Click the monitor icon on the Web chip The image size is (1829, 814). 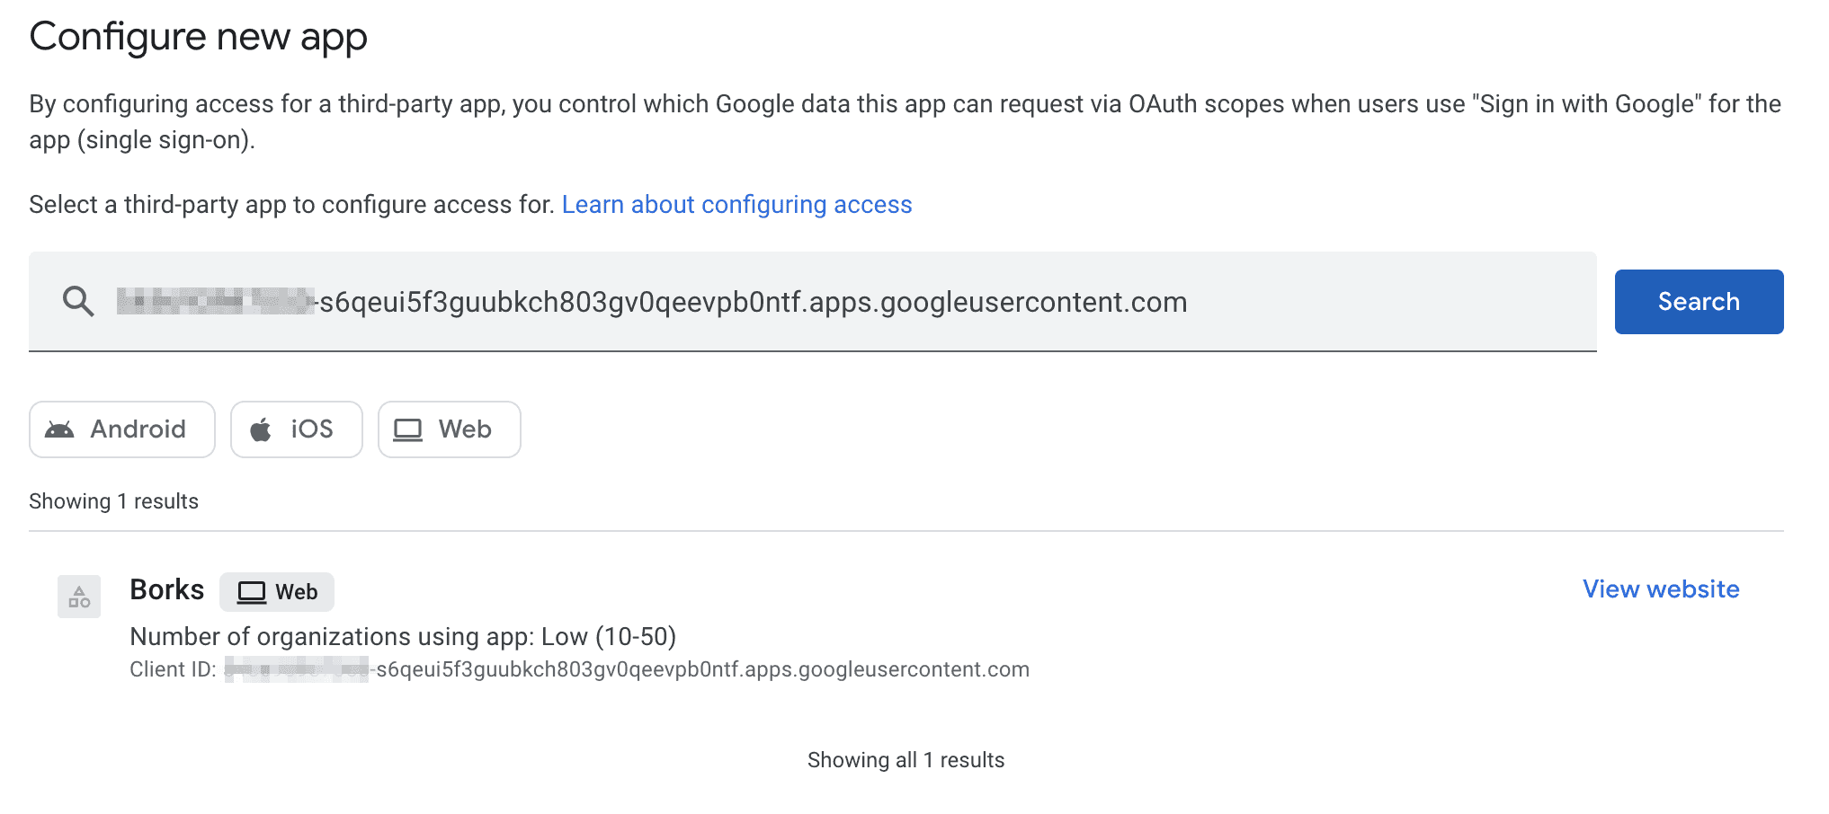click(409, 429)
